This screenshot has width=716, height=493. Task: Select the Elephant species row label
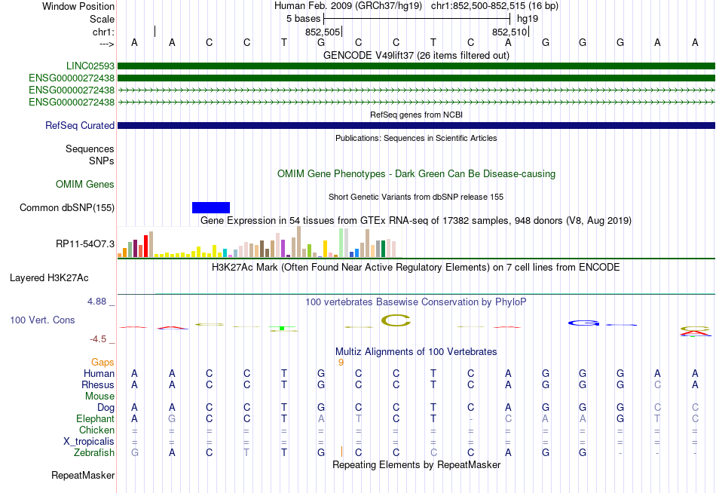tap(95, 419)
